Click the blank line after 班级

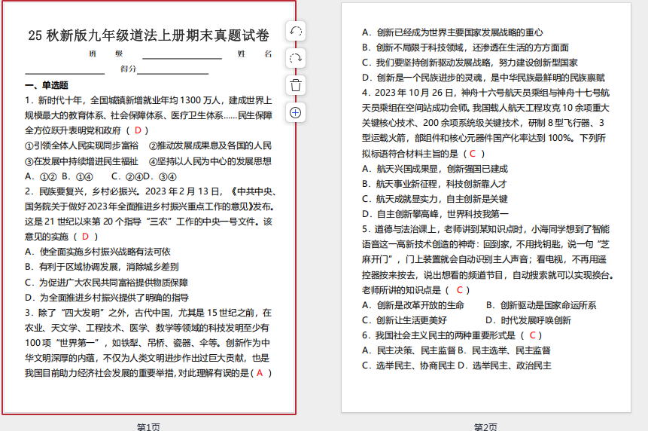181,54
